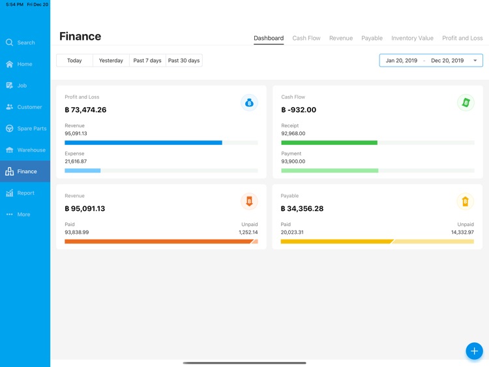Image resolution: width=489 pixels, height=367 pixels.
Task: Click the Finance page heading
Action: click(x=80, y=36)
